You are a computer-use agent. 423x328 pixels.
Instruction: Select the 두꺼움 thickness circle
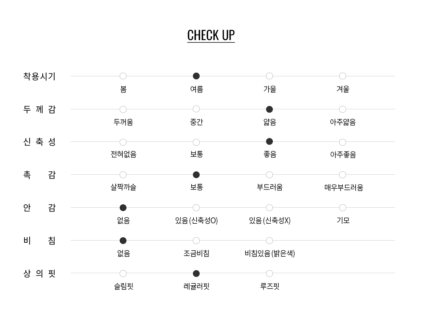coord(123,109)
